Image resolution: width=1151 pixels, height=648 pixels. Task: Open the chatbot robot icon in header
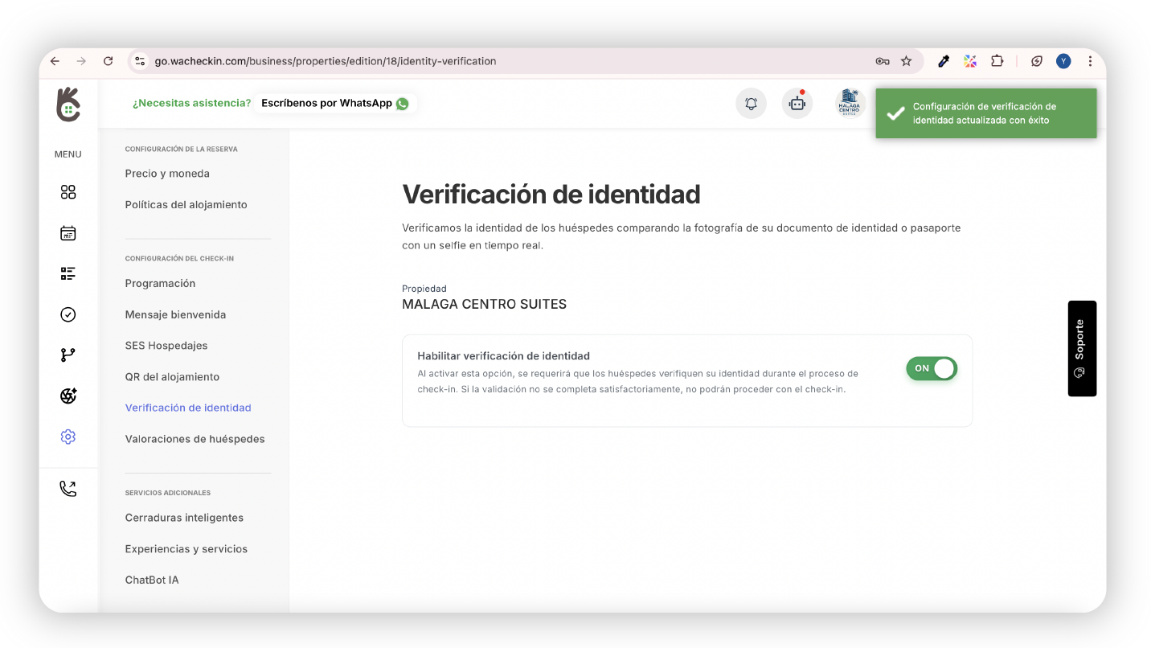(797, 104)
